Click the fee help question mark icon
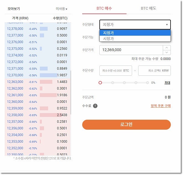The width and height of the screenshot is (183, 175). (x=95, y=106)
